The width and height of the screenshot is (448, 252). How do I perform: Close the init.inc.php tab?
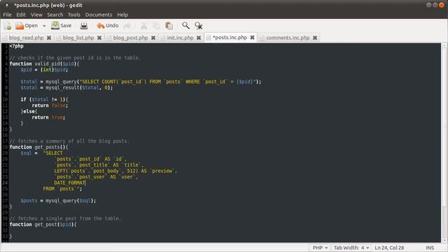coord(199,38)
